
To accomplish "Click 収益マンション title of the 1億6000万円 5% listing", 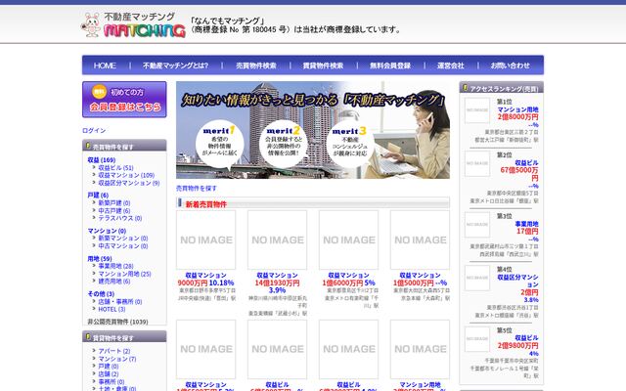I will [x=349, y=276].
